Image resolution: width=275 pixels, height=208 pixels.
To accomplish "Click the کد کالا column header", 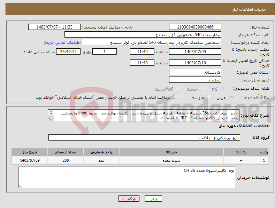I will click(x=241, y=152).
